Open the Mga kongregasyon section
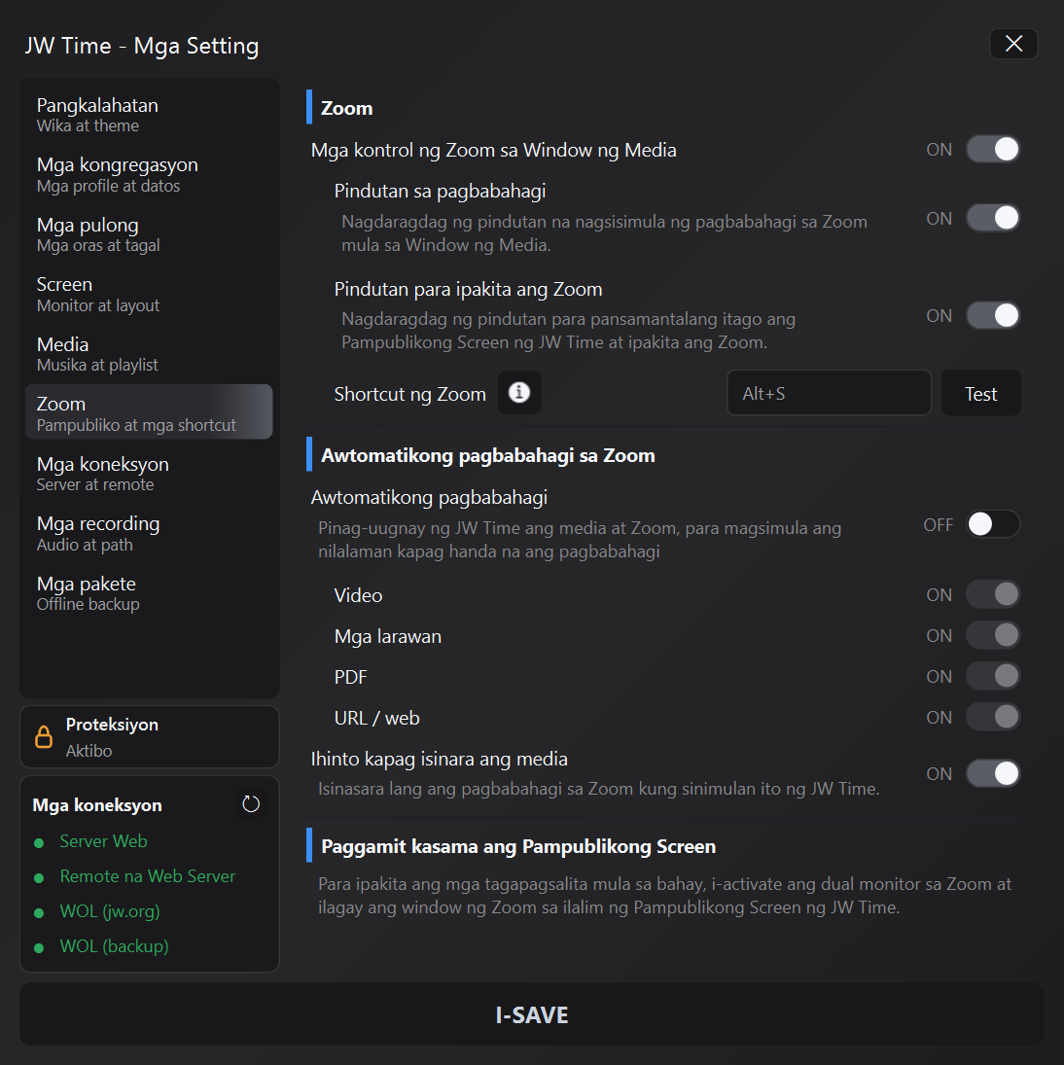This screenshot has width=1064, height=1065. tap(149, 174)
